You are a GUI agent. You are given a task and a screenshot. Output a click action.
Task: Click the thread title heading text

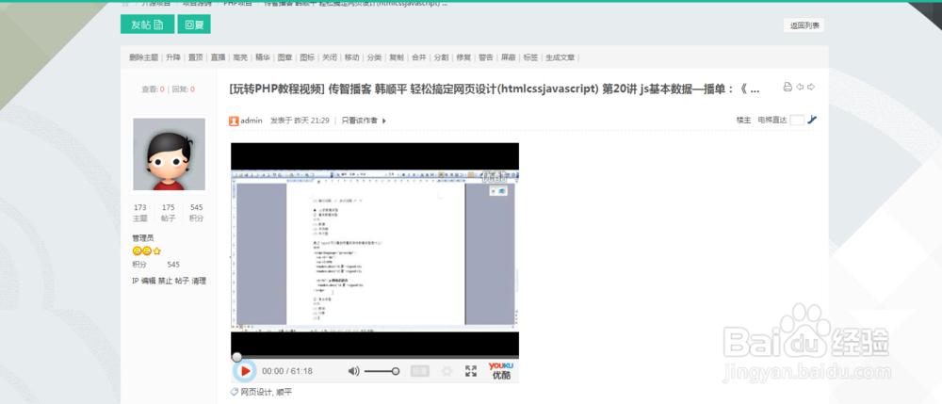click(x=495, y=89)
